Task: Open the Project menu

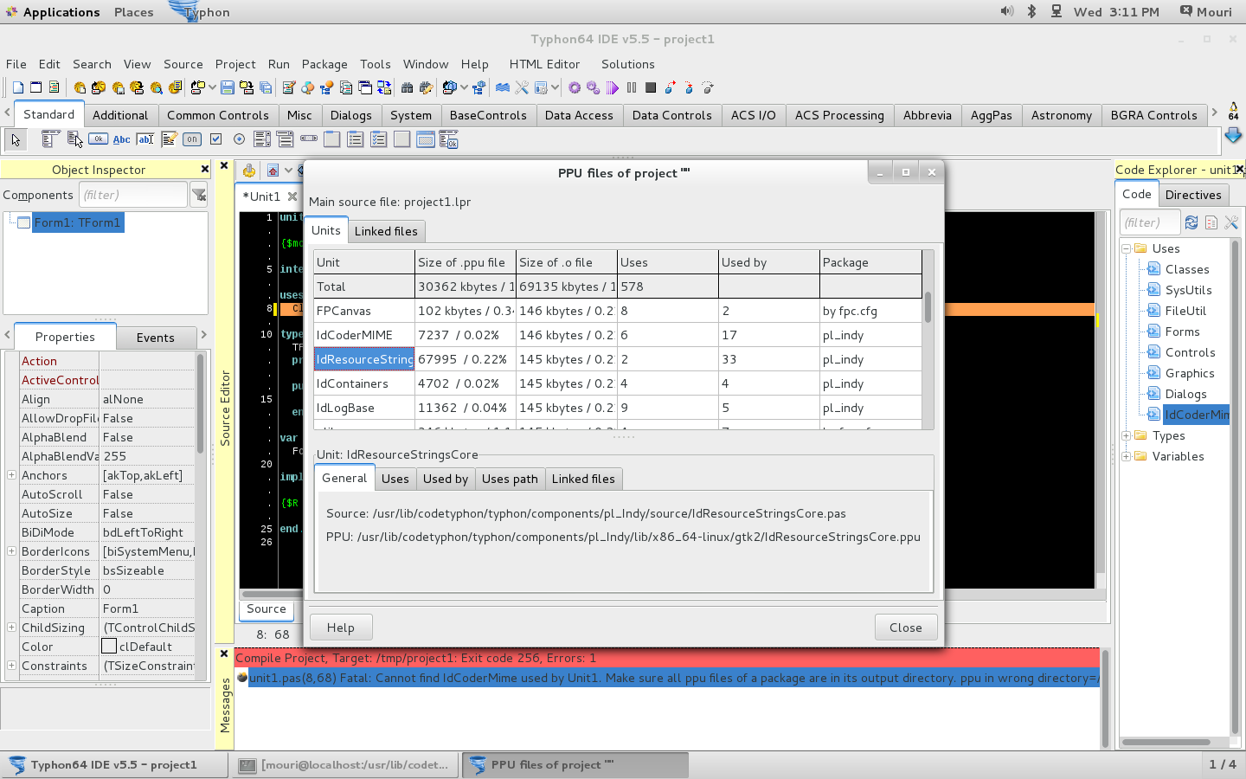Action: coord(235,64)
